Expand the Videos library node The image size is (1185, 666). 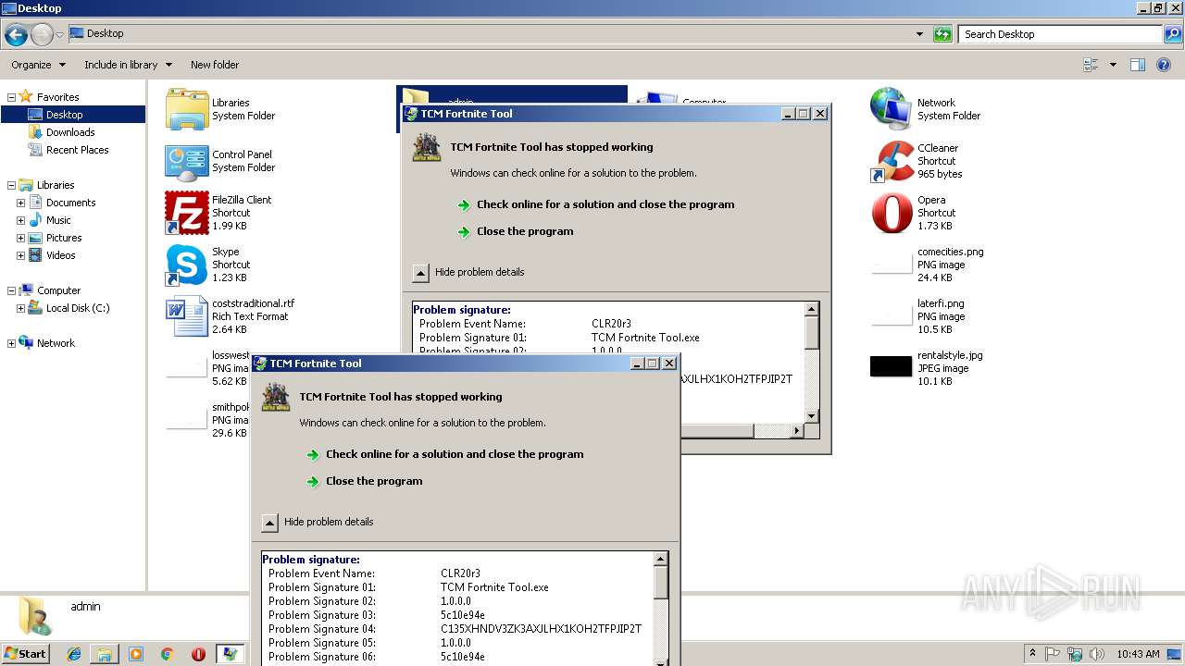[x=20, y=255]
